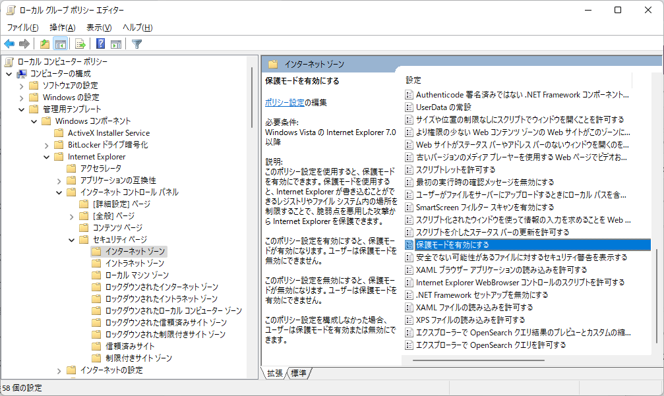The width and height of the screenshot is (664, 396).
Task: Click the policy icon beside スクリプトレットを許可する
Action: 409,169
